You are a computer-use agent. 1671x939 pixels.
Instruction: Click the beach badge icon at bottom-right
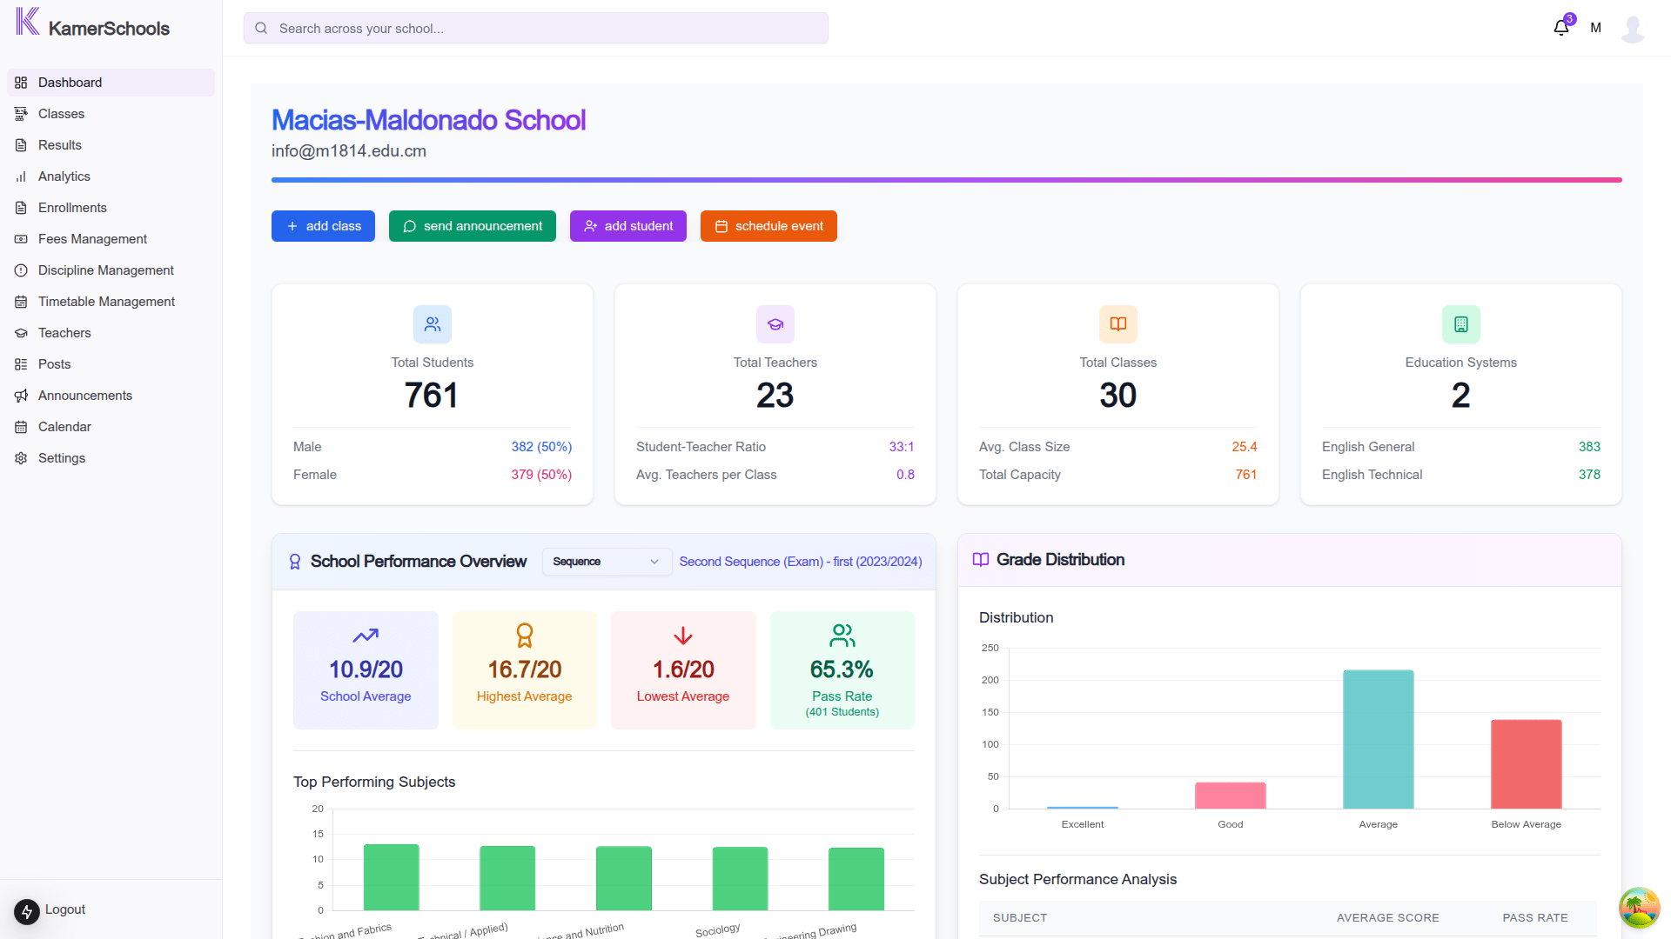pos(1639,908)
